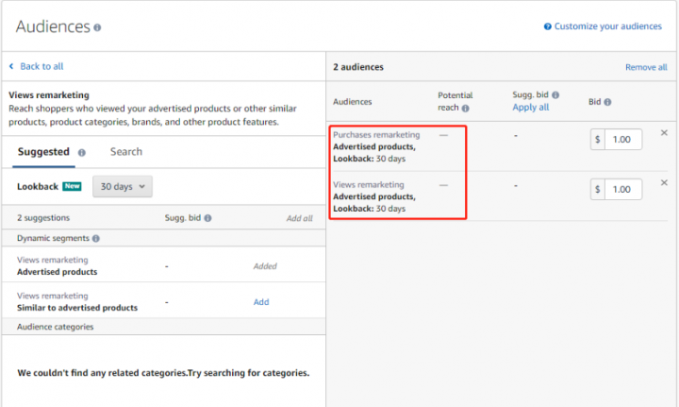Screen dimensions: 679x407
Task: Click Apply all suggested bids
Action: pyautogui.click(x=530, y=108)
